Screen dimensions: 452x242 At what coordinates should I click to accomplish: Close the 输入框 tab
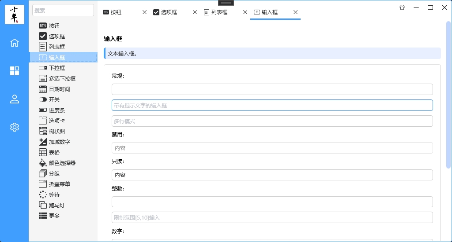coord(295,12)
